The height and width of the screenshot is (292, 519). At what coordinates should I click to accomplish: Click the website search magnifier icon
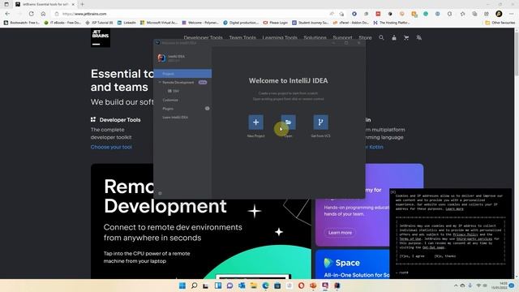pyautogui.click(x=381, y=38)
